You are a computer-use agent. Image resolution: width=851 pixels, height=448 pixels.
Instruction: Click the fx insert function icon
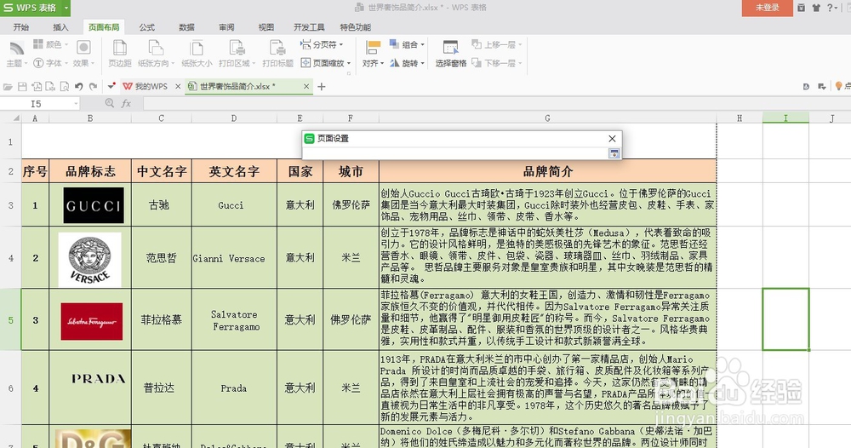126,103
